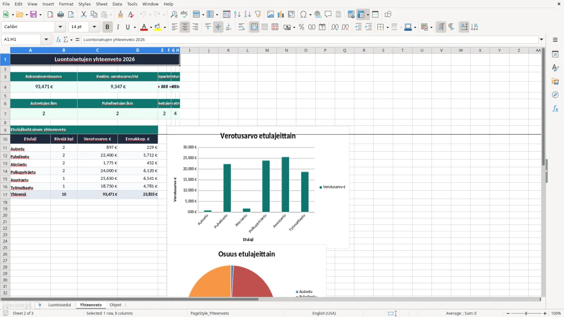This screenshot has height=317, width=564.
Task: Format cells as percent
Action: [301, 27]
